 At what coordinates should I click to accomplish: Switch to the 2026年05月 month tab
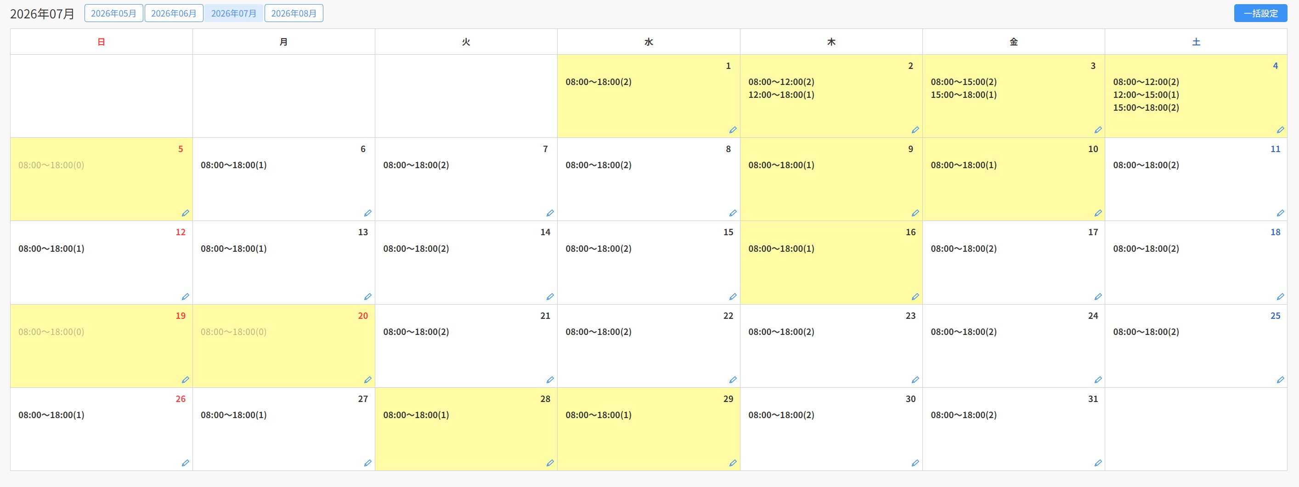113,13
